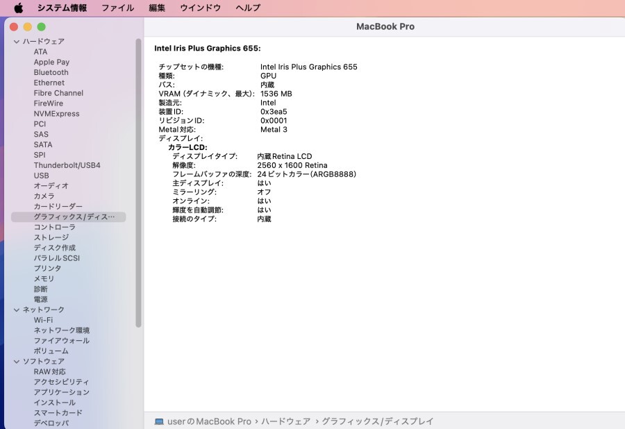This screenshot has width=625, height=429.
Task: Select Thunderbolt/USB4 in the sidebar
Action: [67, 165]
